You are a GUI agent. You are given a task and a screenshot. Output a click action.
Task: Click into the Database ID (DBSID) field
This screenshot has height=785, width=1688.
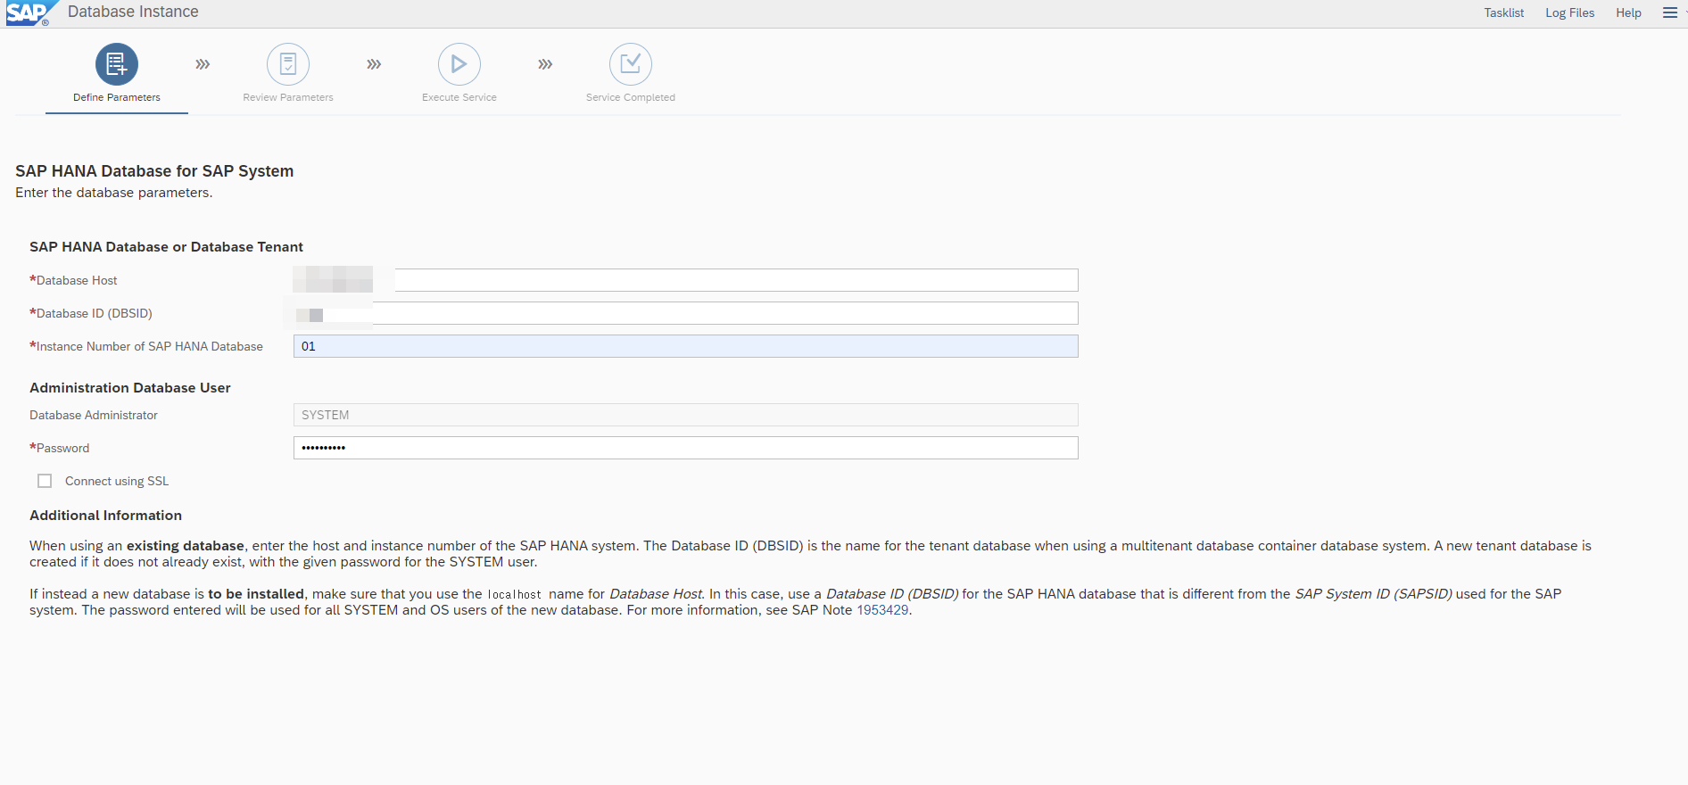[x=685, y=313]
